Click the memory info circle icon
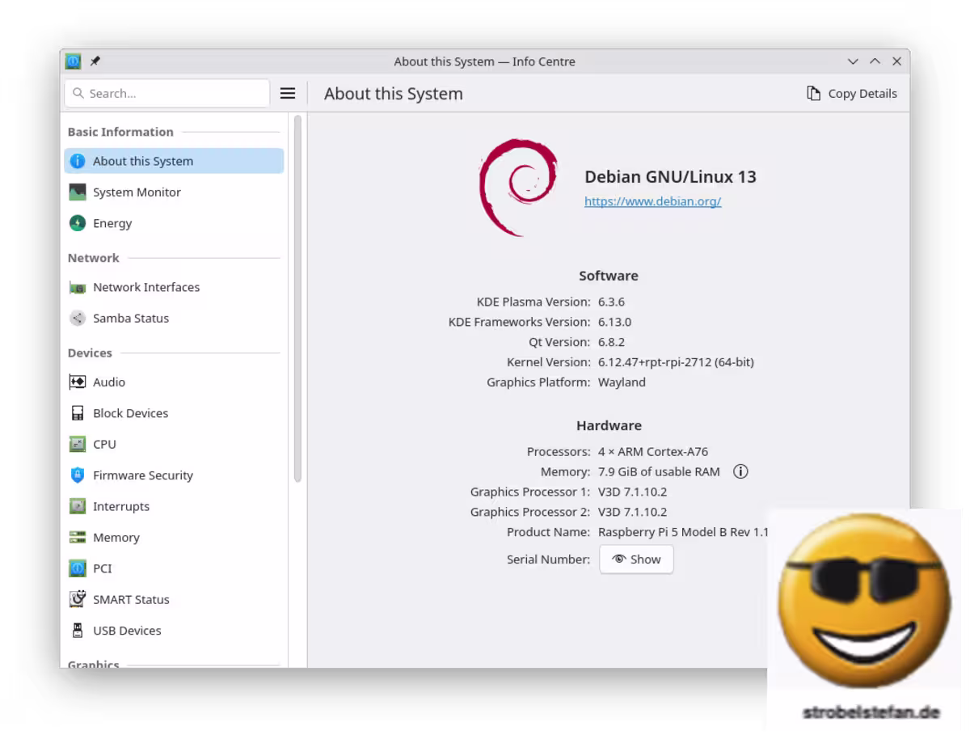This screenshot has height=739, width=970. coord(740,471)
